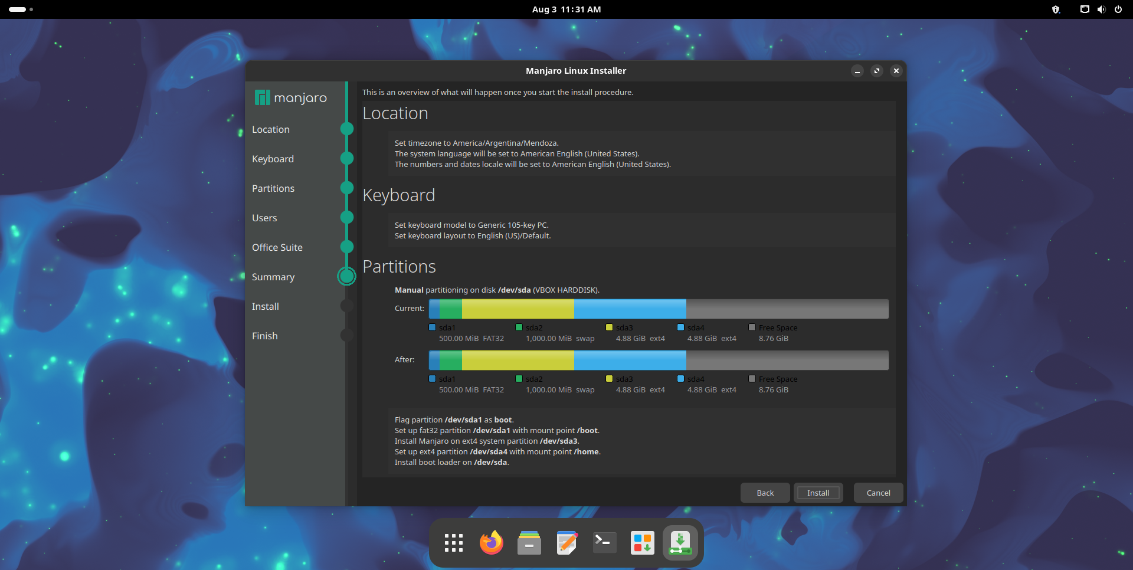
Task: Click the Install button
Action: click(818, 493)
